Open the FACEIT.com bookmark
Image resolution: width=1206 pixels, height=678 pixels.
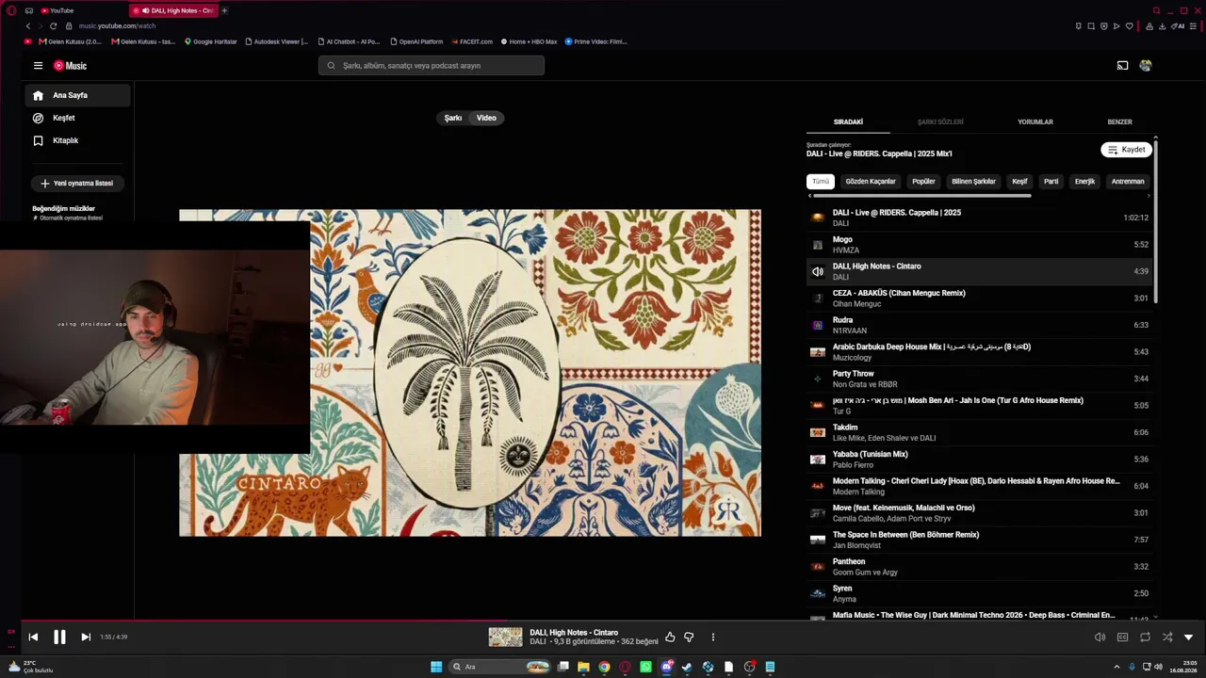tap(473, 41)
